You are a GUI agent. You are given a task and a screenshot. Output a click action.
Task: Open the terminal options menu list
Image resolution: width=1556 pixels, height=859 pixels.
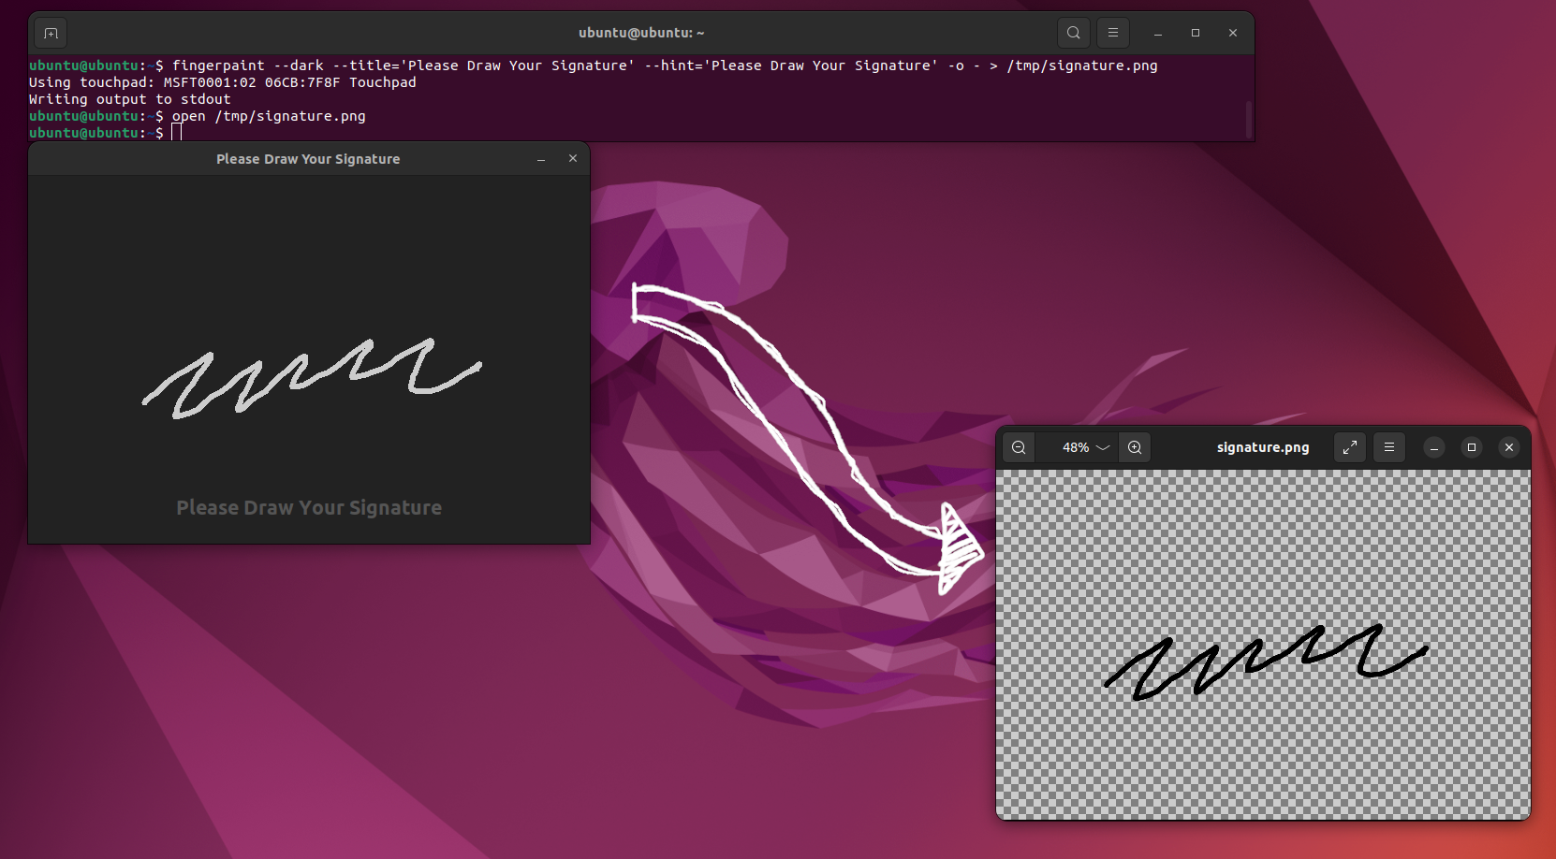tap(1112, 32)
